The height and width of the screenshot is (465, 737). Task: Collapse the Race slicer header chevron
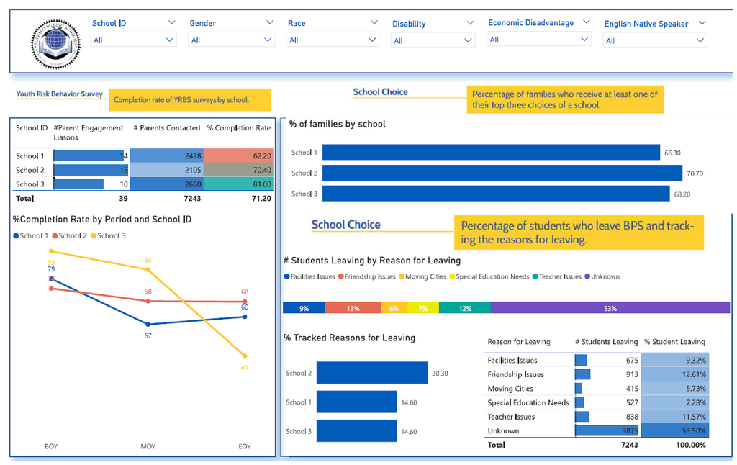[x=374, y=22]
